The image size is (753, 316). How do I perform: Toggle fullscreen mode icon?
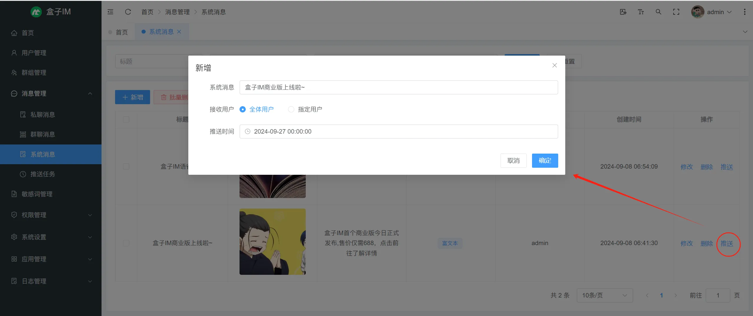click(676, 12)
